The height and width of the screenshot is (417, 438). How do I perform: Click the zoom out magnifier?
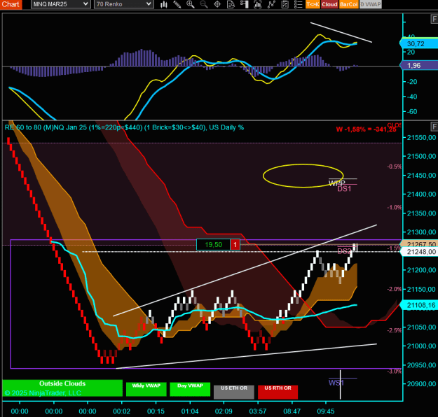point(204,4)
